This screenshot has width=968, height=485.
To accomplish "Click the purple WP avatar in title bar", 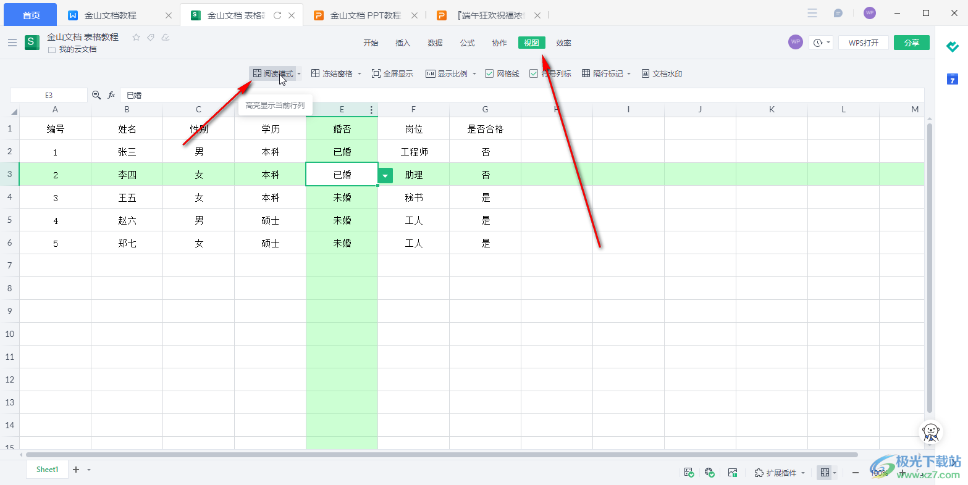I will (870, 13).
